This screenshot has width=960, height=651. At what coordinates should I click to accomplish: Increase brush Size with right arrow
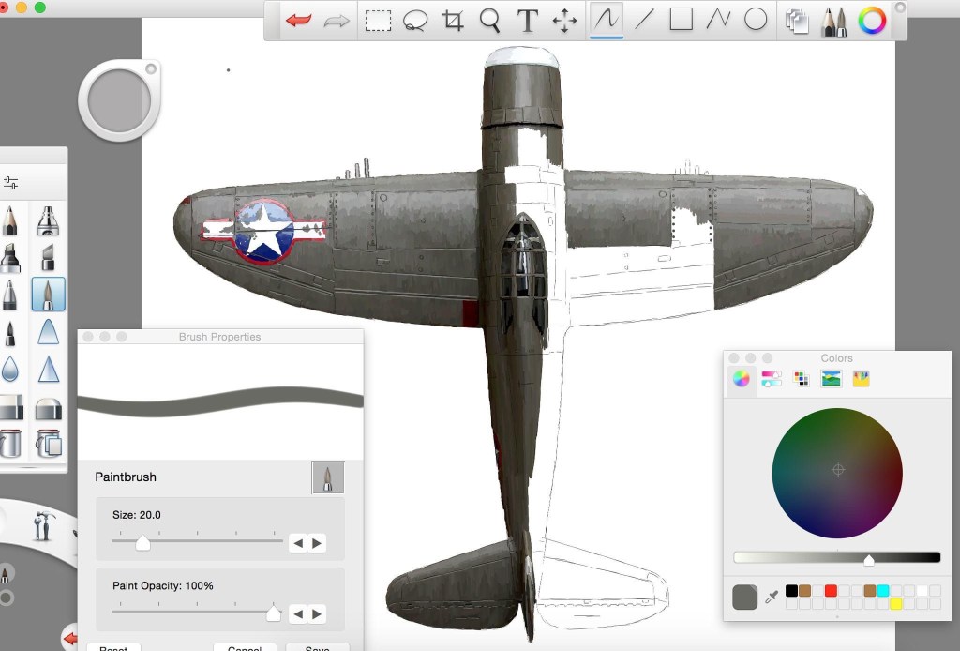[318, 543]
